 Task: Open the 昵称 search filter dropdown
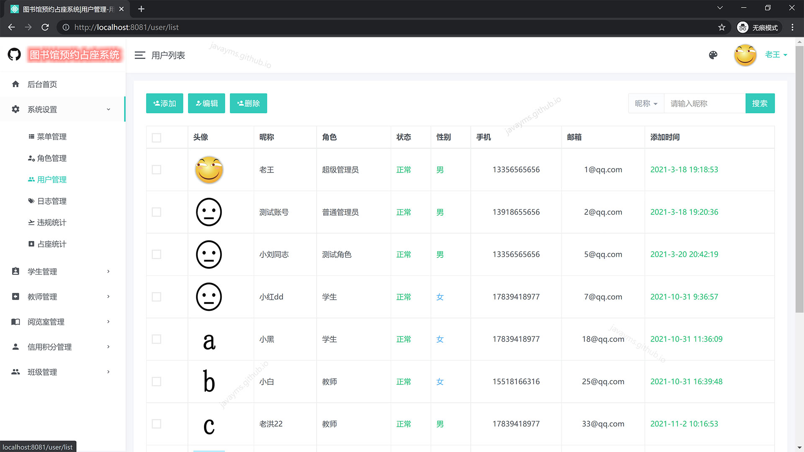646,103
